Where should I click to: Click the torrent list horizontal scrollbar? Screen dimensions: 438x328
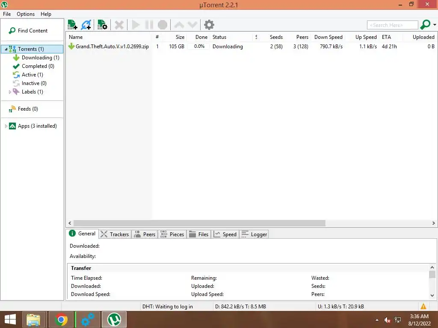tap(199, 223)
